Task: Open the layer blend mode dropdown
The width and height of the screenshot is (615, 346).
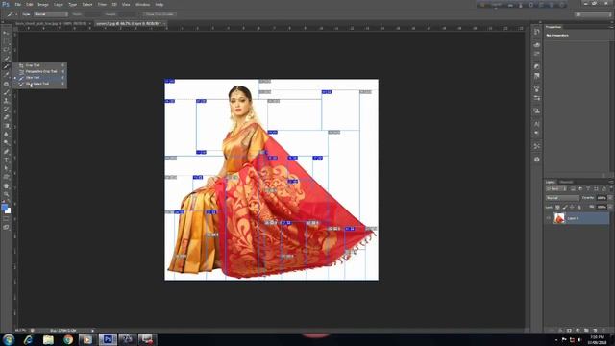Action: click(562, 198)
